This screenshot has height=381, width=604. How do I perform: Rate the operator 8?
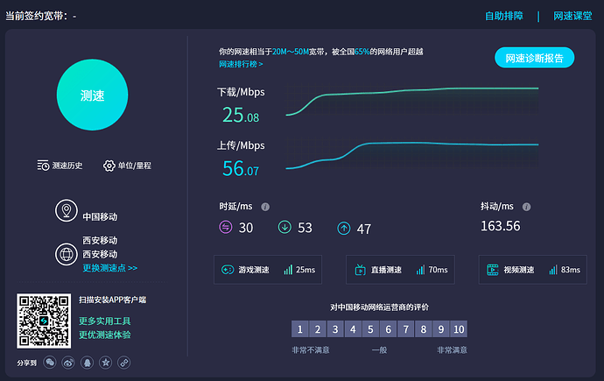coord(424,329)
